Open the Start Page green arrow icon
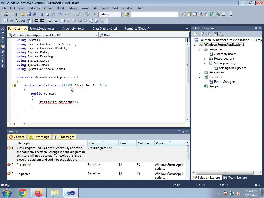Image resolution: width=264 pixels, height=198 pixels. coord(212,14)
